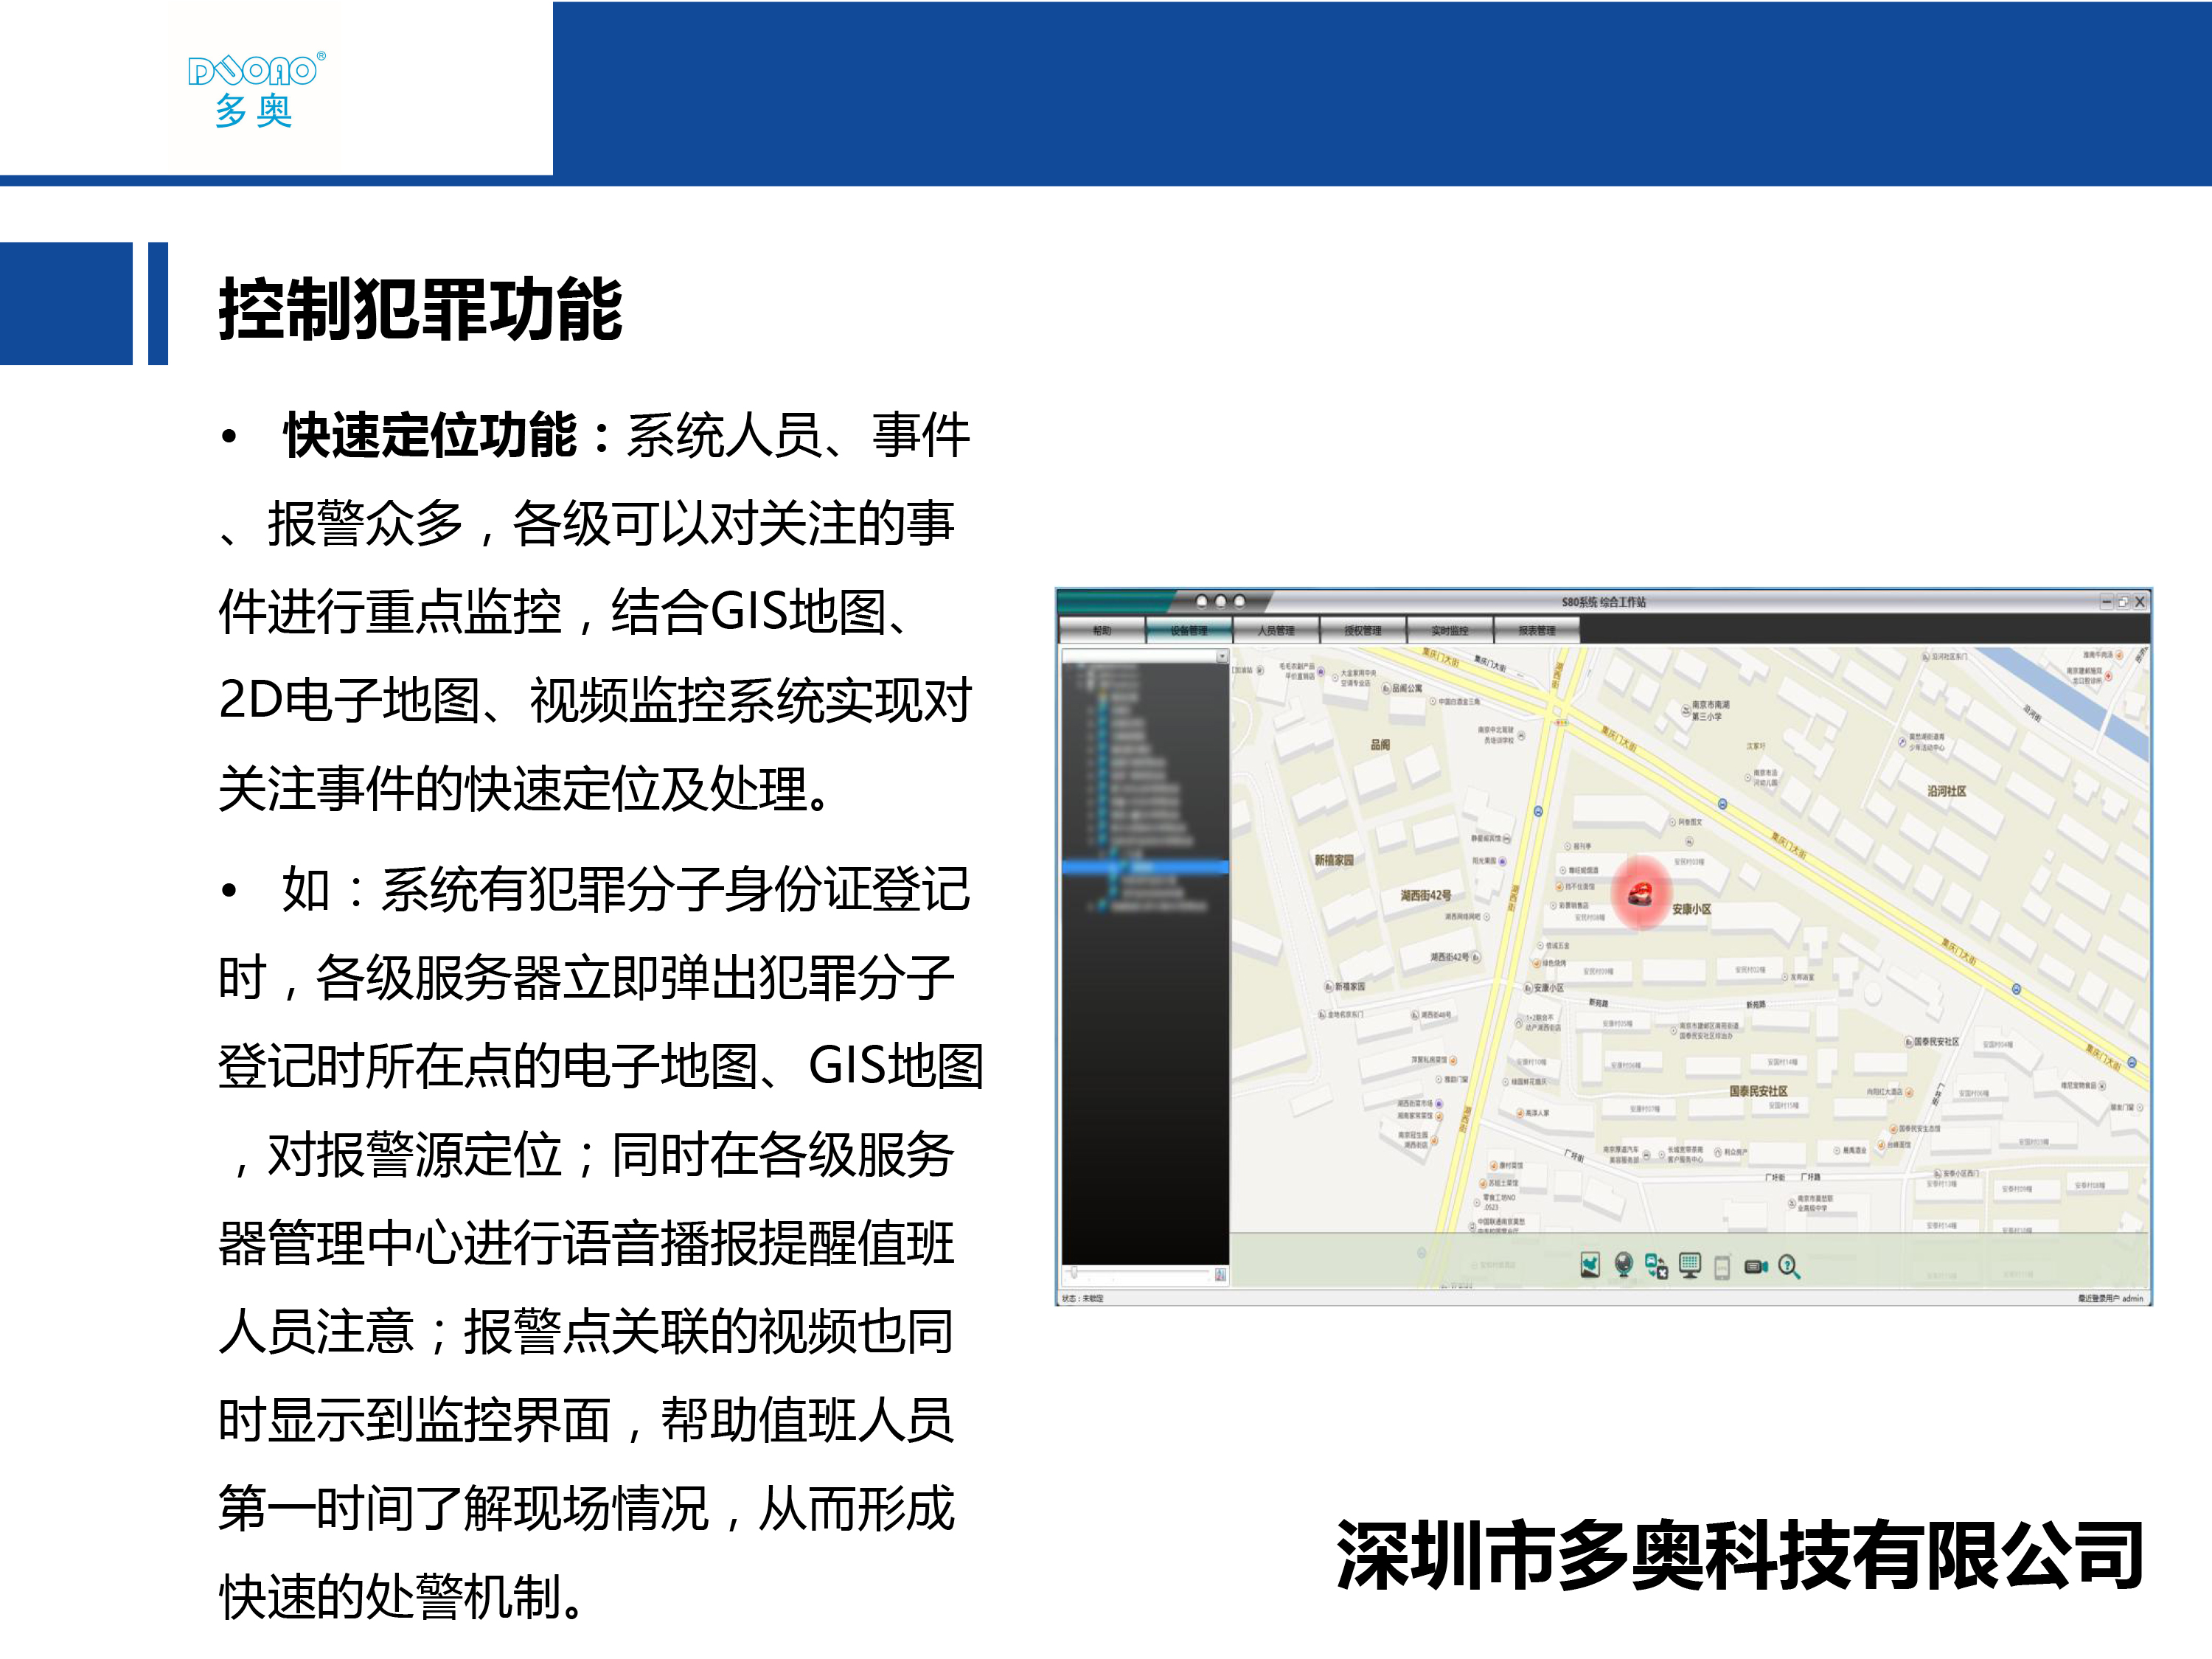Click the 苏祖土菜馆 restaurant marker

point(1482,1183)
